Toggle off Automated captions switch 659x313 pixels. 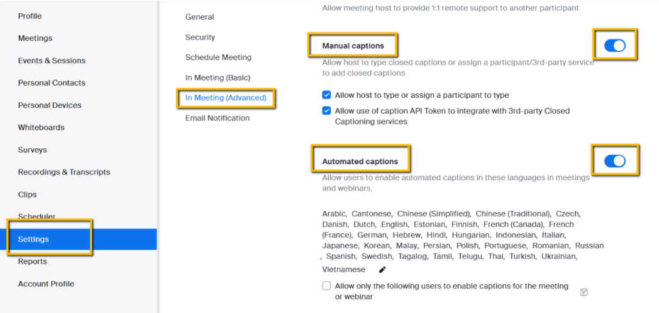pyautogui.click(x=615, y=161)
